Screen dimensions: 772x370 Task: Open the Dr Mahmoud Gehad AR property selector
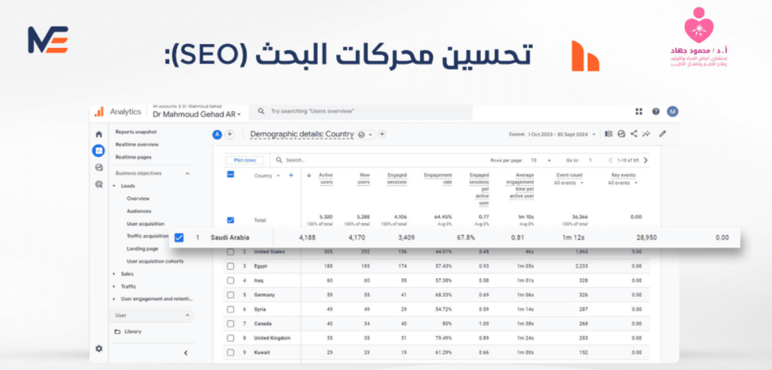[x=197, y=114]
